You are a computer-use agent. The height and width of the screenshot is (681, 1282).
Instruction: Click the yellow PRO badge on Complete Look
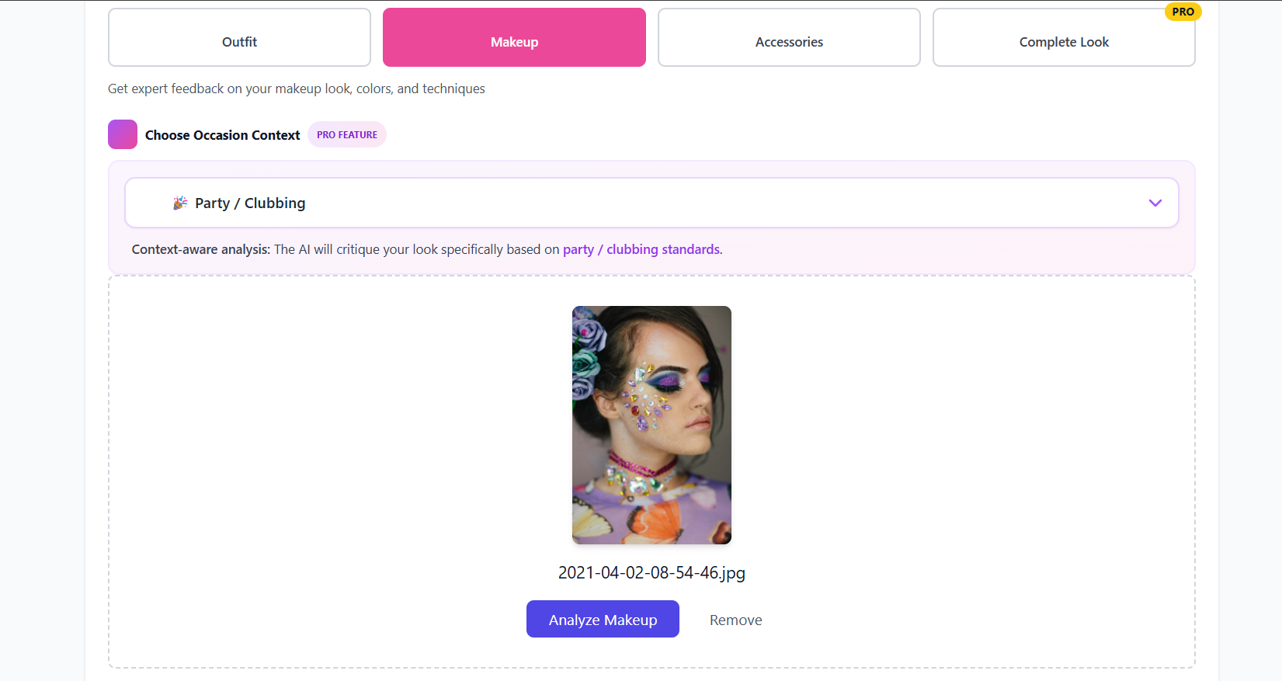pos(1183,12)
